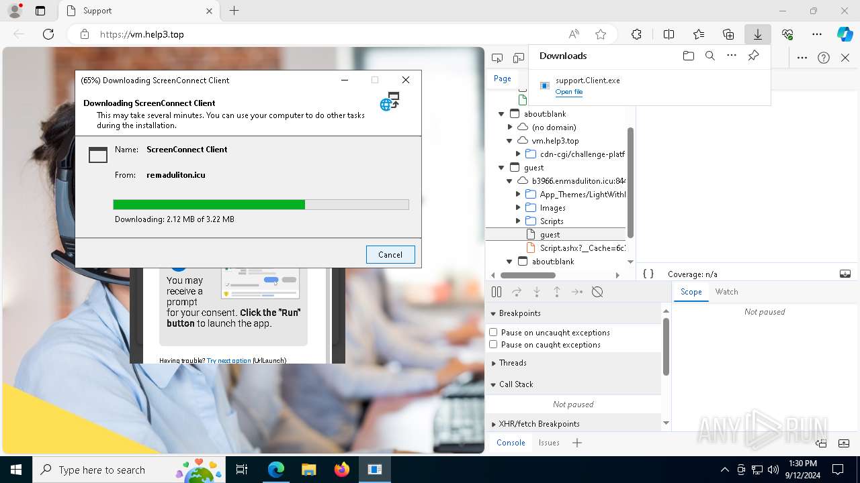
Task: Click the ScreenConnect download progress bar
Action: click(261, 205)
